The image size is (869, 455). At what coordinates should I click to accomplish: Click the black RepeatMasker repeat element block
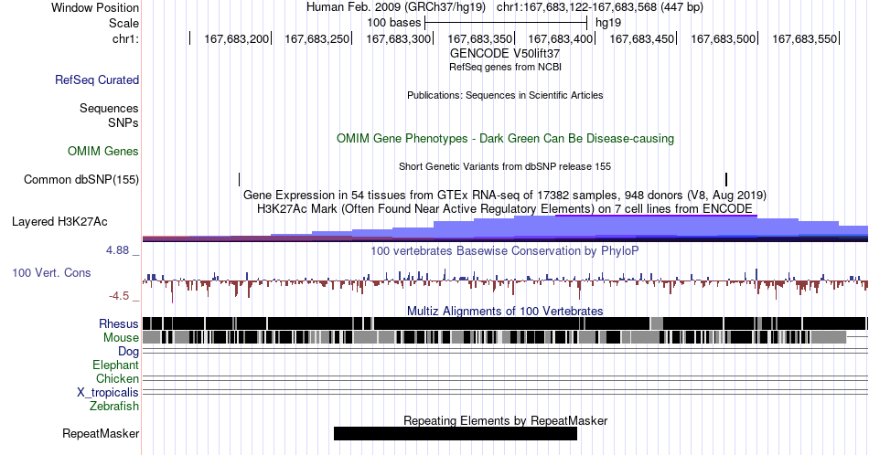coord(455,433)
